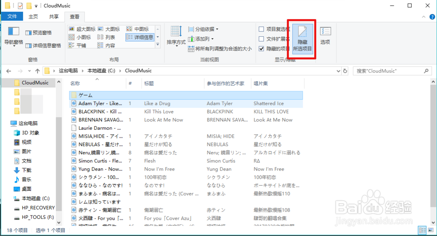Refresh the CloudMusic folder view

pyautogui.click(x=345, y=71)
